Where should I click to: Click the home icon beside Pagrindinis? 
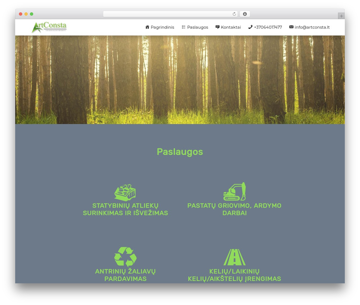tap(147, 27)
